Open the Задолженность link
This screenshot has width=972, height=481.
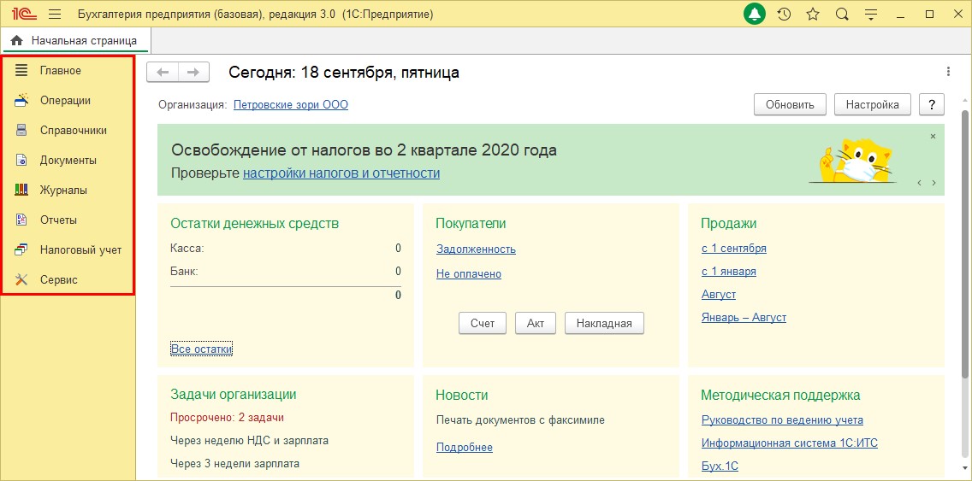pos(476,249)
